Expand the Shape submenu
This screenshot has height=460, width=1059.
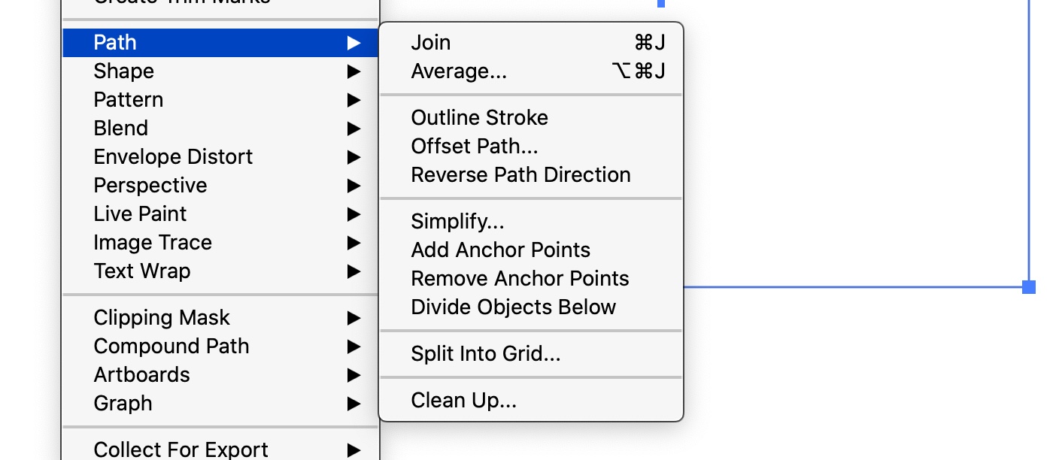pos(220,71)
